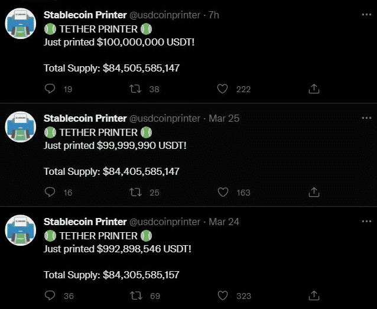Share the Mar 25 tweet

click(x=314, y=192)
